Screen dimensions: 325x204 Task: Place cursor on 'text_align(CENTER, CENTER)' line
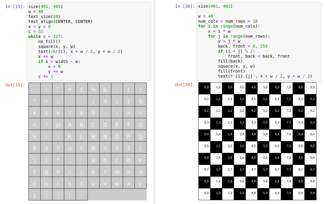[x=60, y=21]
